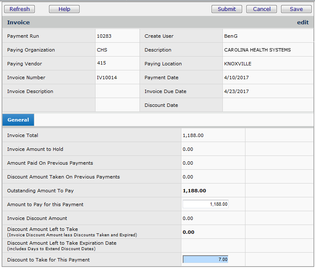Select the Invoice Number IV10014
The width and height of the screenshot is (315, 269).
click(107, 78)
